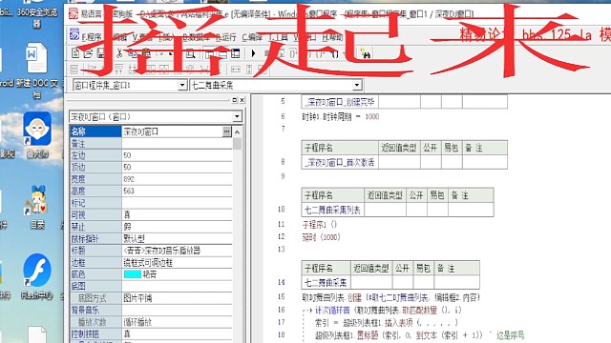Click code line 延时 (1000)

point(321,237)
